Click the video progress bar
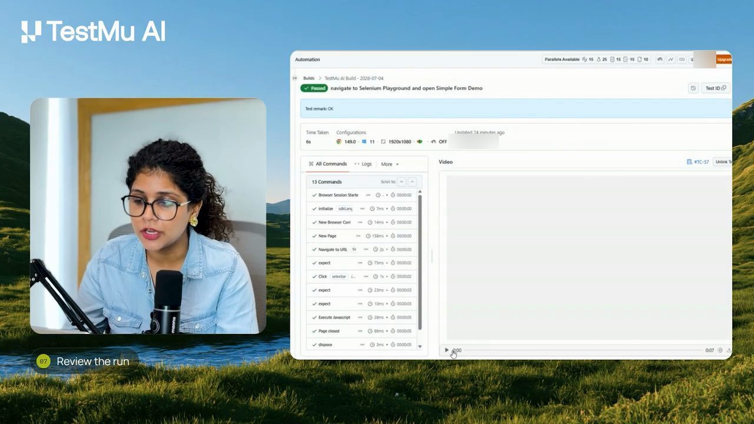The height and width of the screenshot is (424, 754). click(583, 350)
